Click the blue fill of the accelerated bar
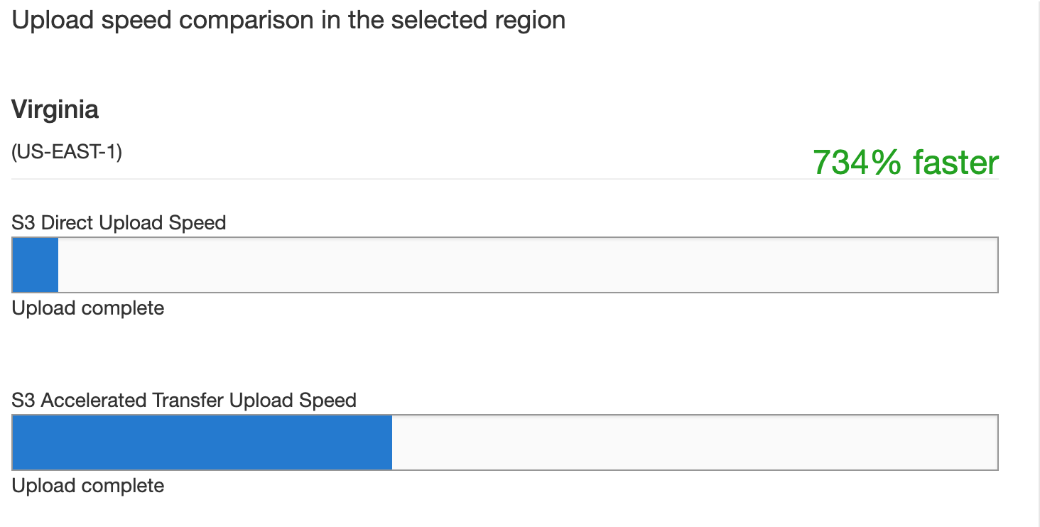 pyautogui.click(x=201, y=442)
